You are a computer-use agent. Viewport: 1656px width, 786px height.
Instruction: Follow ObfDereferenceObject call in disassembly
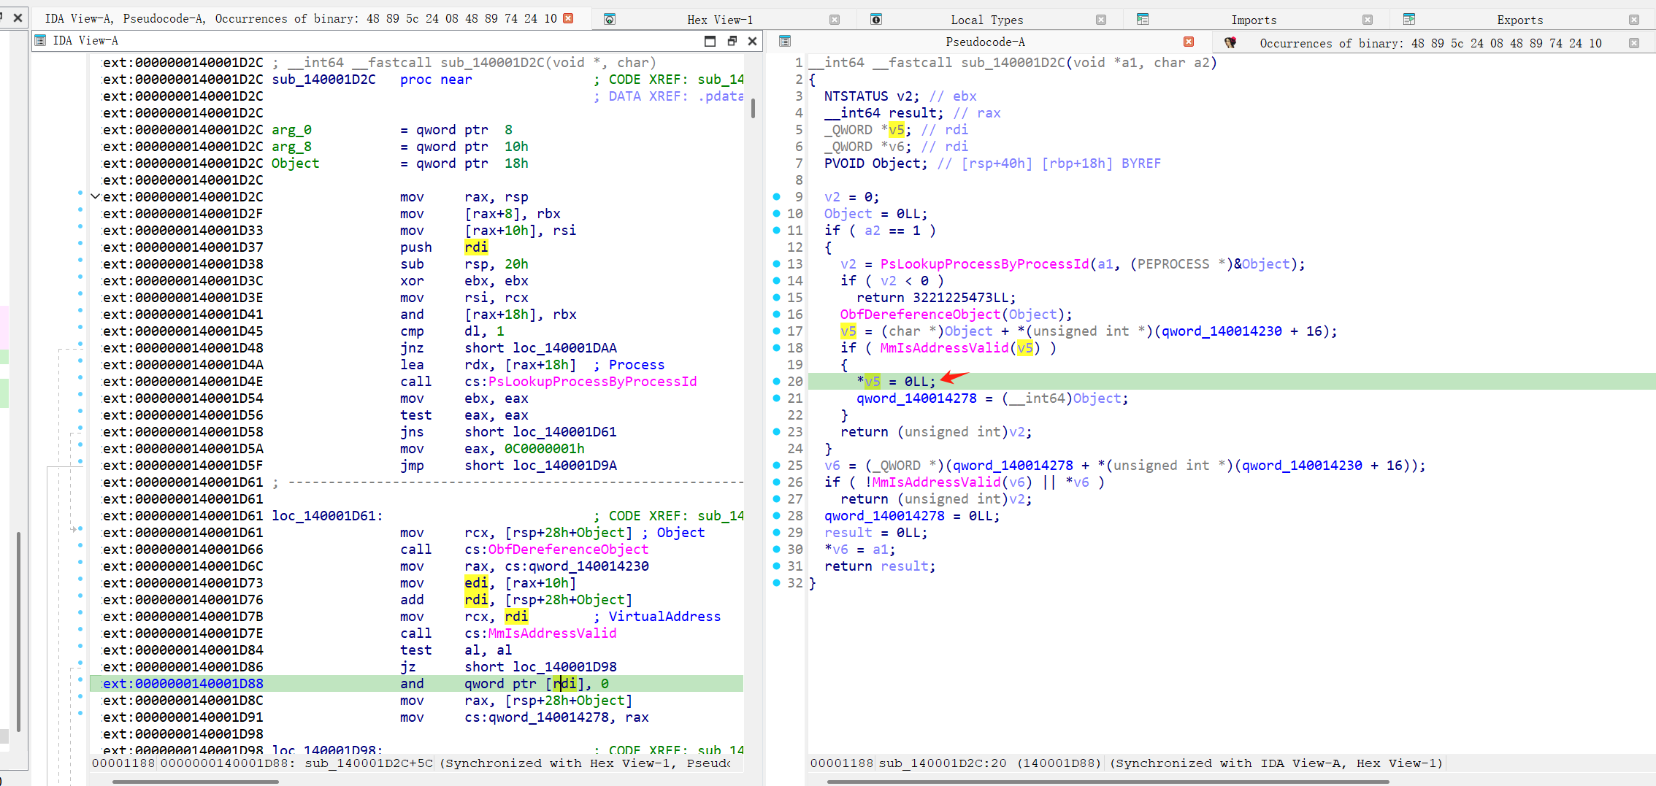point(568,549)
